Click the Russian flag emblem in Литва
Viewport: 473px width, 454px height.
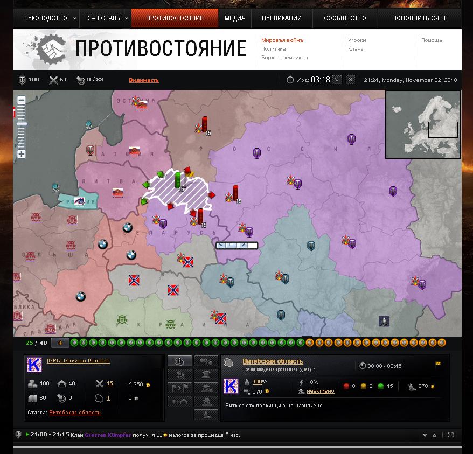117,192
